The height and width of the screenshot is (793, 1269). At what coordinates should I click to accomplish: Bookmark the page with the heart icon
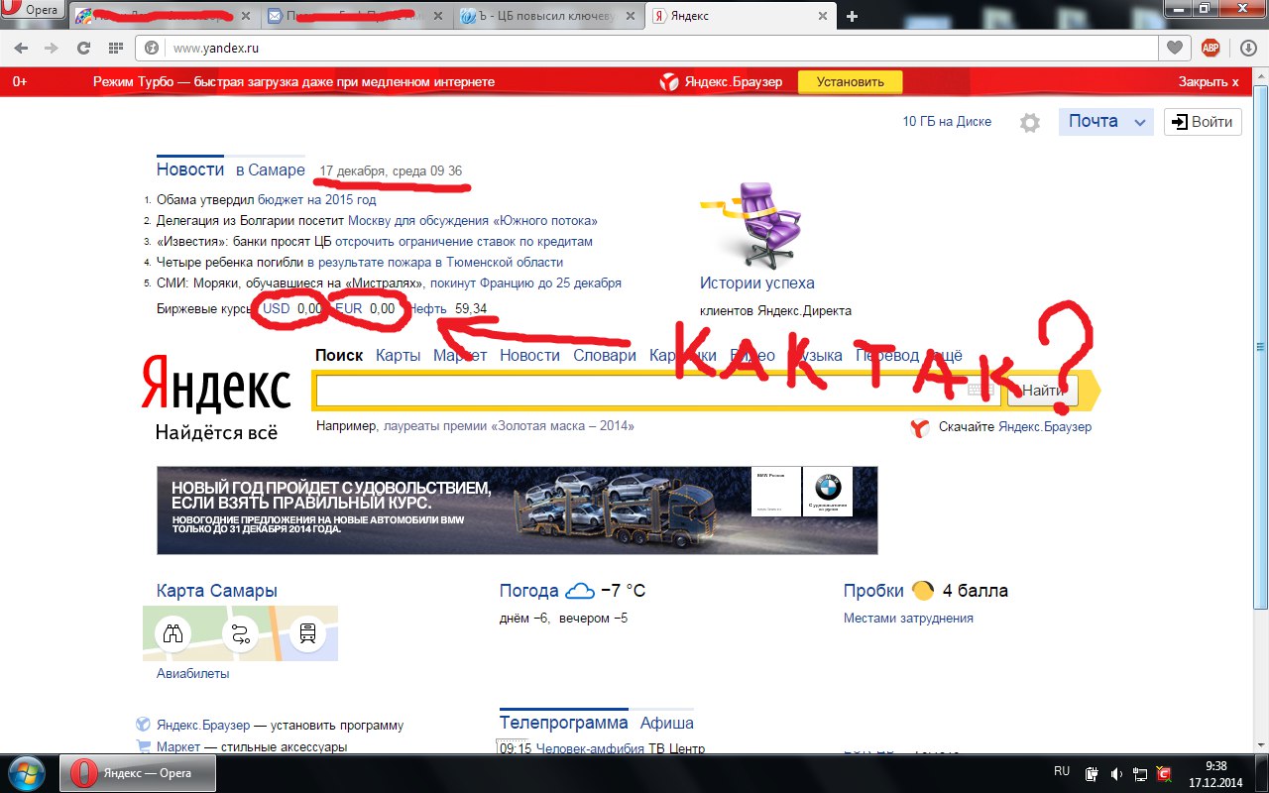click(x=1175, y=48)
